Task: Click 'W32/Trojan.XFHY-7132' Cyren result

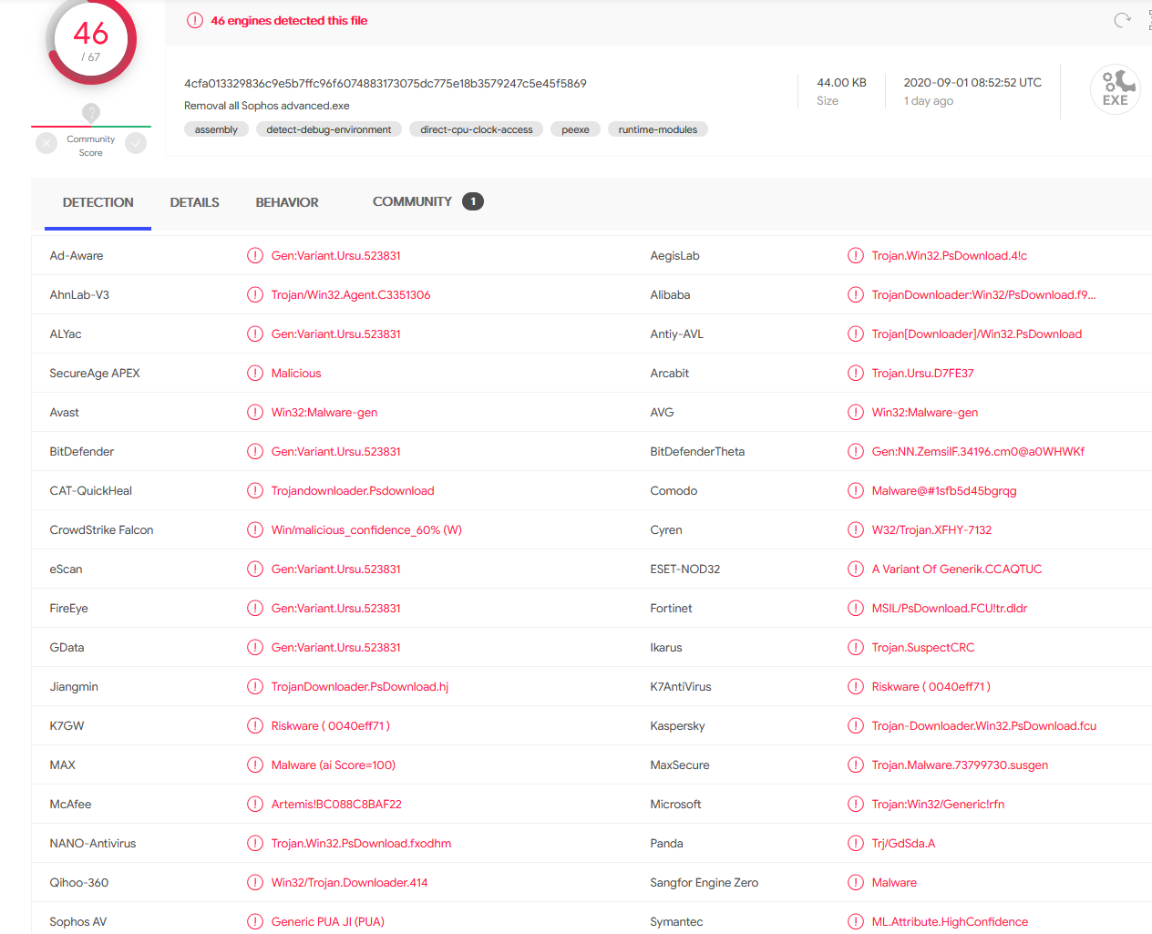Action: (x=931, y=529)
